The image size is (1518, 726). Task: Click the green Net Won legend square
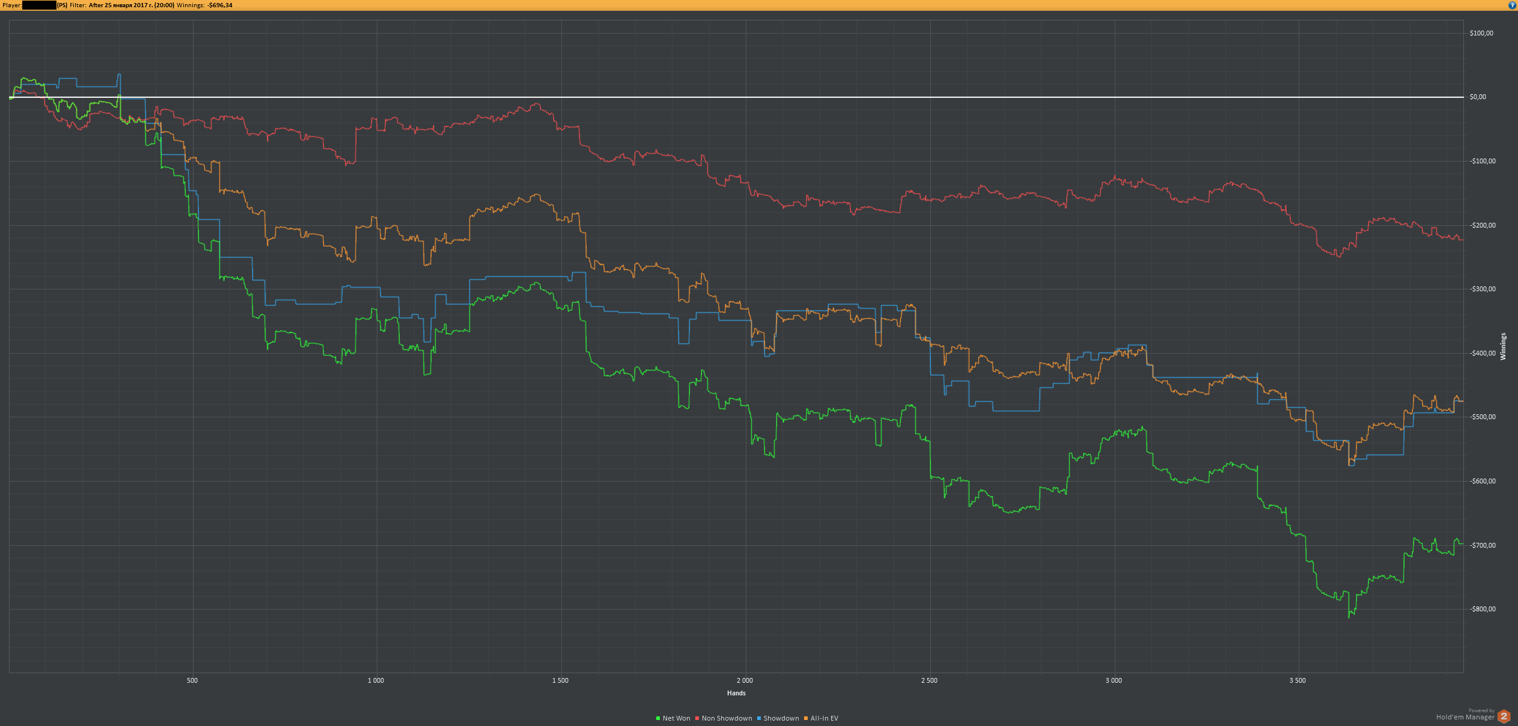coord(658,718)
